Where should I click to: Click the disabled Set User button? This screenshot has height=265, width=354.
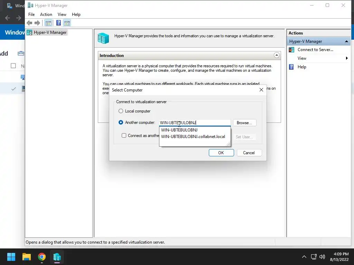[244, 137]
